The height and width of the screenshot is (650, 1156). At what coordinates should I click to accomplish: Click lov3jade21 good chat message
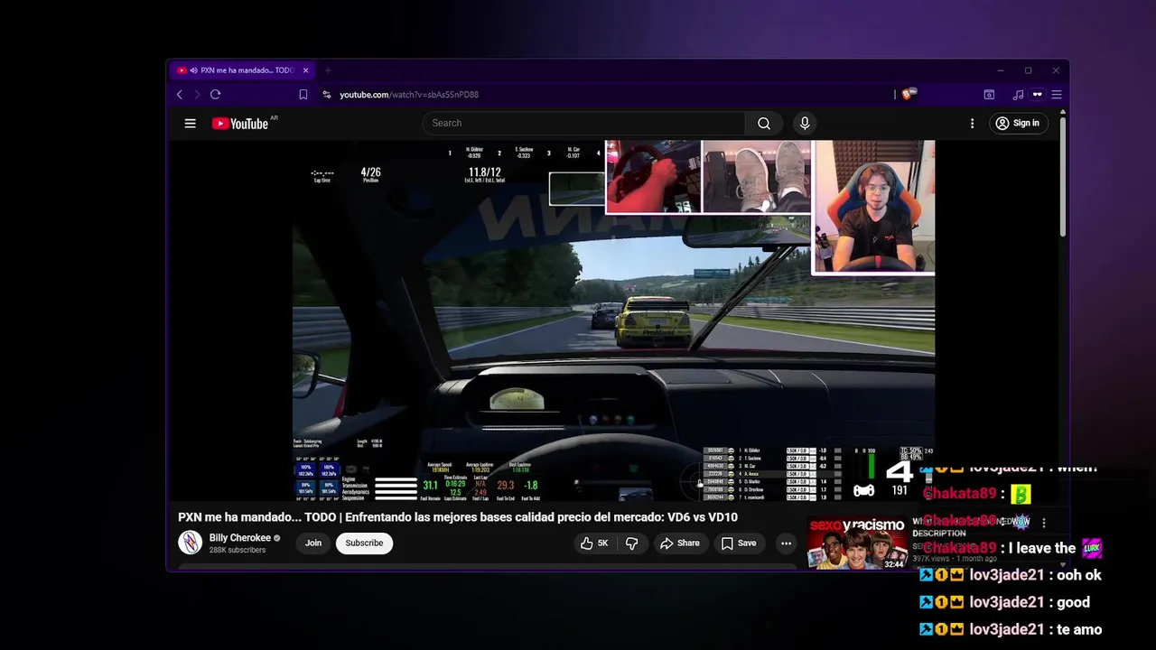[x=1004, y=602]
